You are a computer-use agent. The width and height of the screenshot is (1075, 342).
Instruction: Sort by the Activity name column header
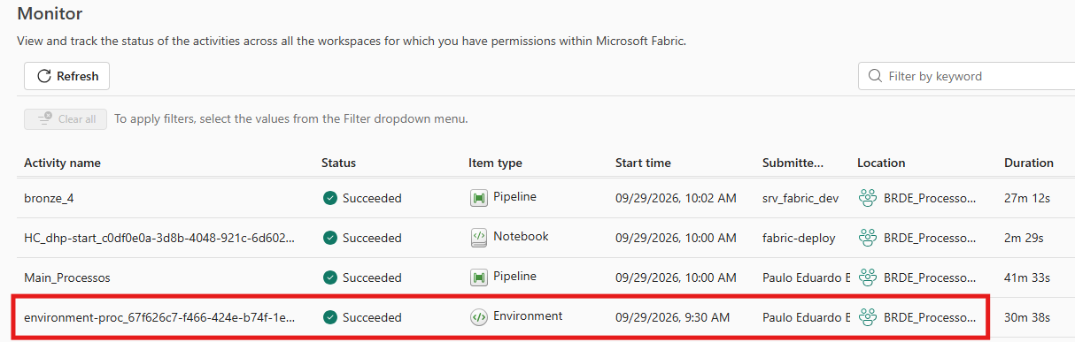point(62,163)
